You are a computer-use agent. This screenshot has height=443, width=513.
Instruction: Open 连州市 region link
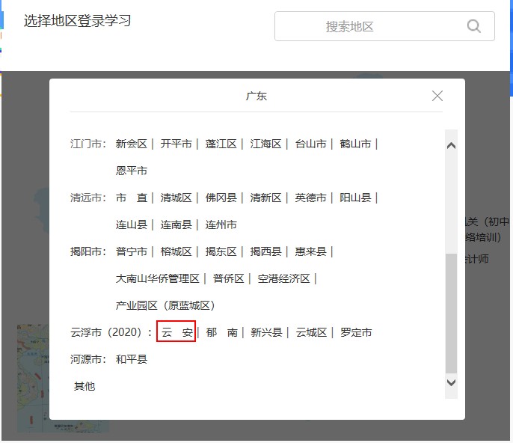[x=221, y=224]
